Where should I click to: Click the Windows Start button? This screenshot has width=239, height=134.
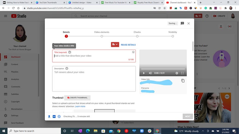tap(4, 131)
